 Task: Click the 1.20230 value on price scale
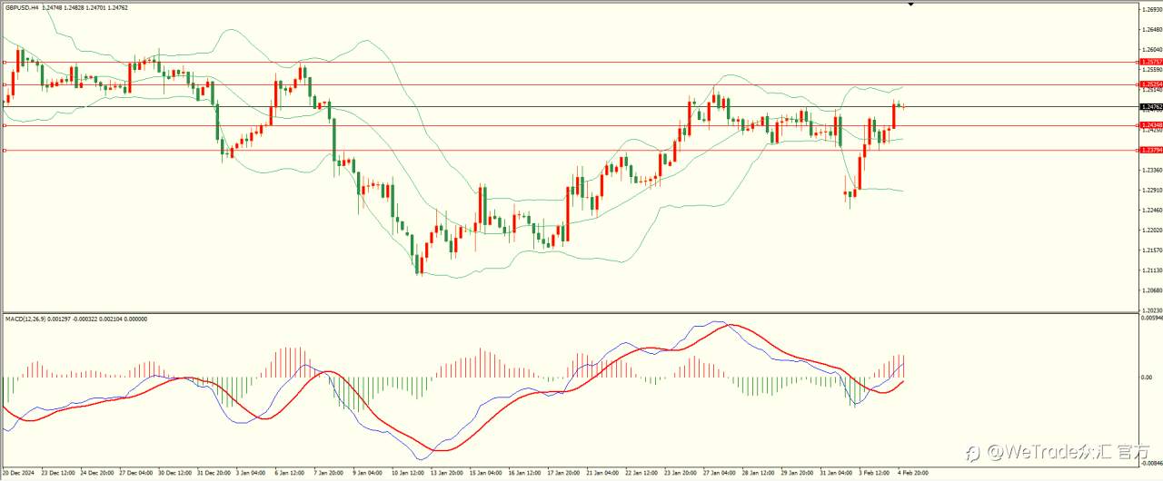point(1152,310)
